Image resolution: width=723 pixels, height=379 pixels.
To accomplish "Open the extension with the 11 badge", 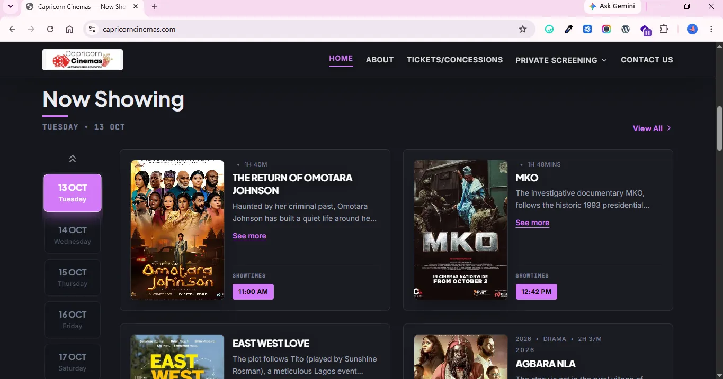I will point(645,30).
